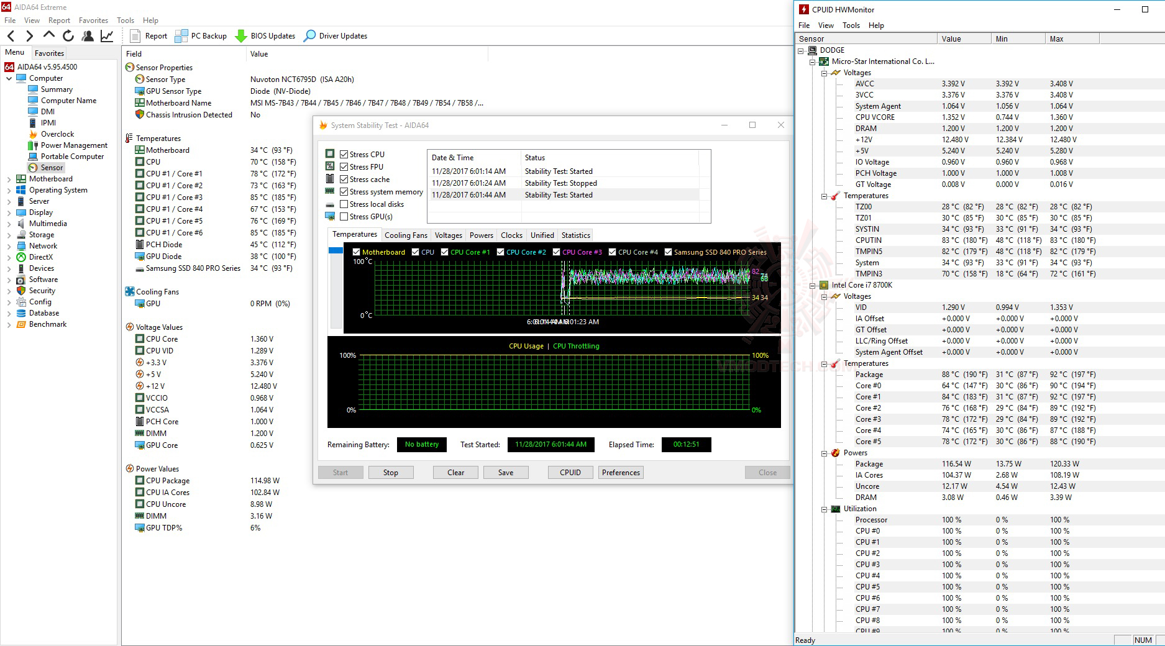Select the DirectX icon in tree
The height and width of the screenshot is (646, 1165).
pyautogui.click(x=21, y=257)
